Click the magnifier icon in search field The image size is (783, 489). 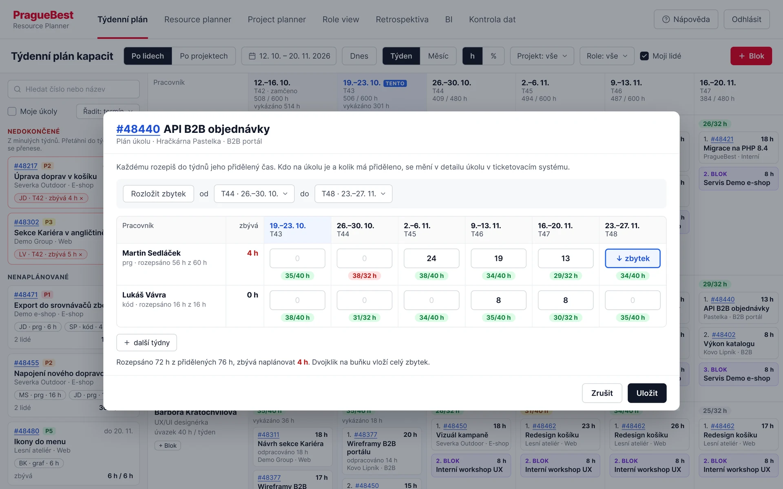[18, 89]
